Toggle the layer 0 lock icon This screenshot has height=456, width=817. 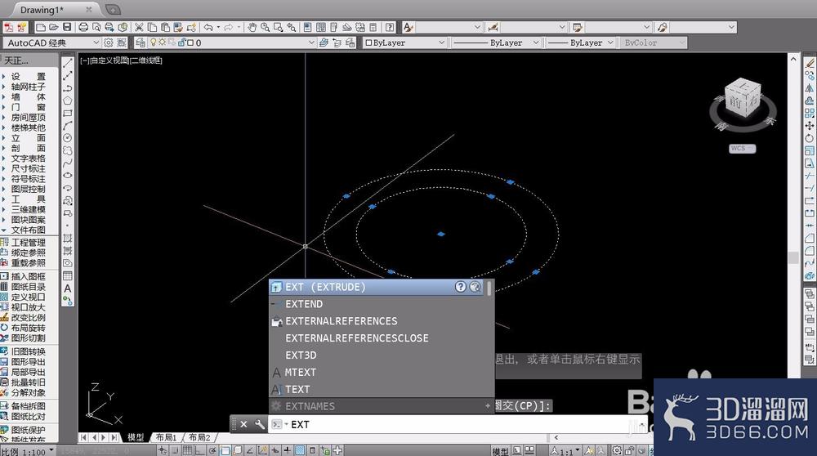182,42
